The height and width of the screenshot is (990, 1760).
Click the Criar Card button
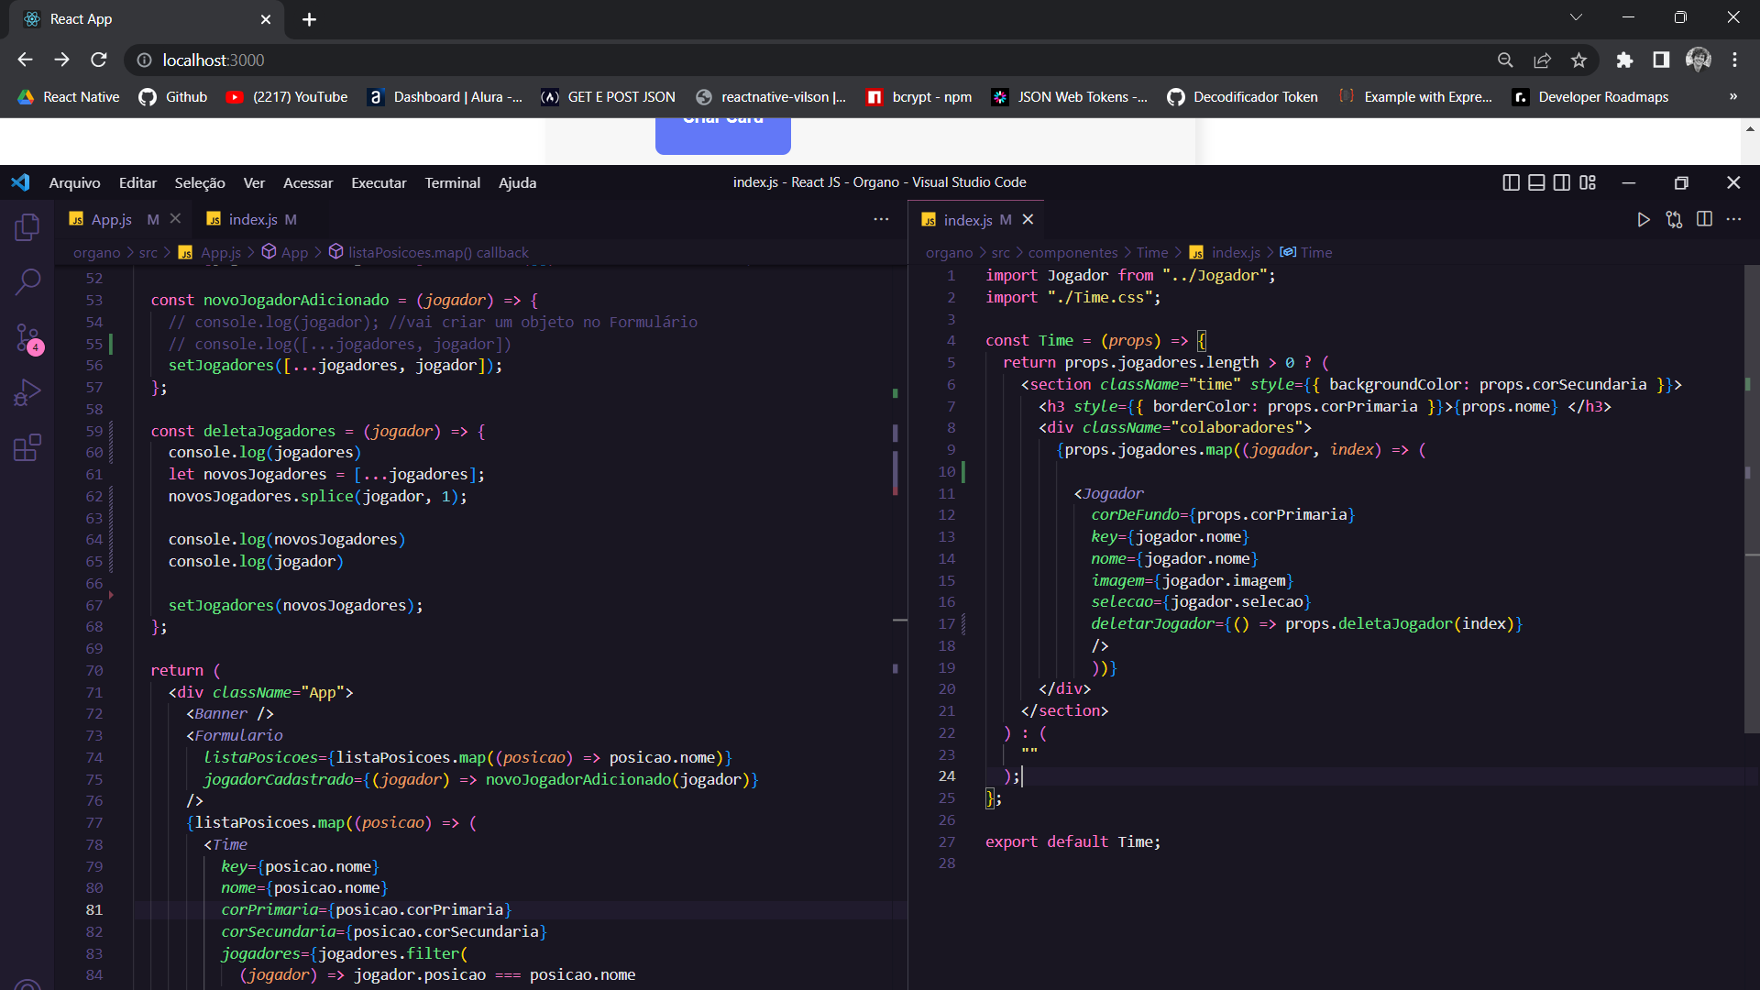[x=723, y=136]
